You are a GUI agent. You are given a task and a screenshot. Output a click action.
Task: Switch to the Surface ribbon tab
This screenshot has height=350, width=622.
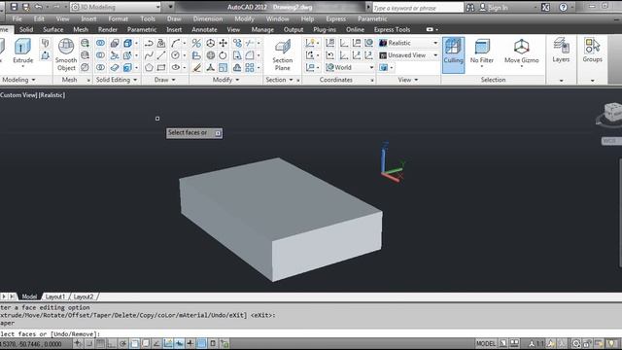coord(52,29)
